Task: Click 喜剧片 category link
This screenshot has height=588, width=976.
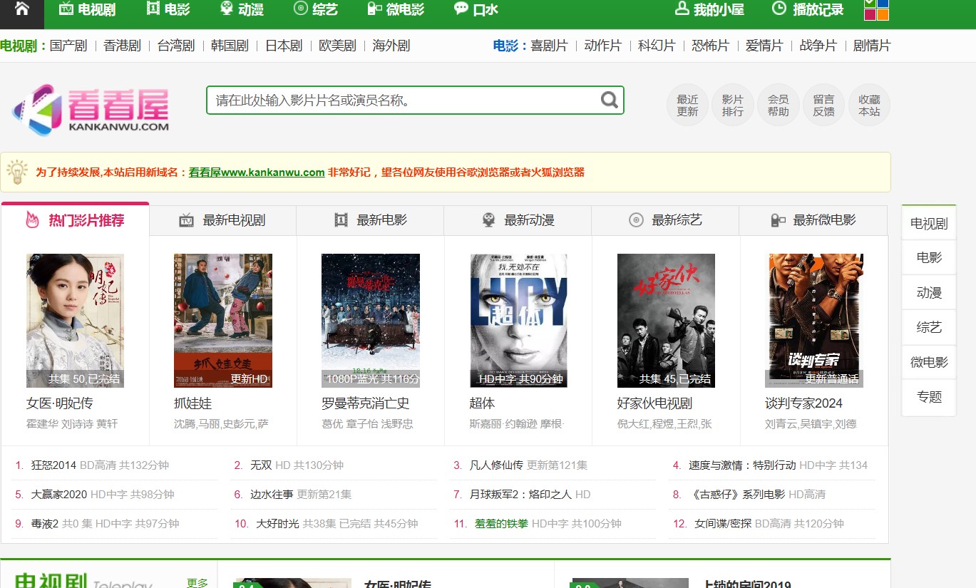Action: (549, 46)
